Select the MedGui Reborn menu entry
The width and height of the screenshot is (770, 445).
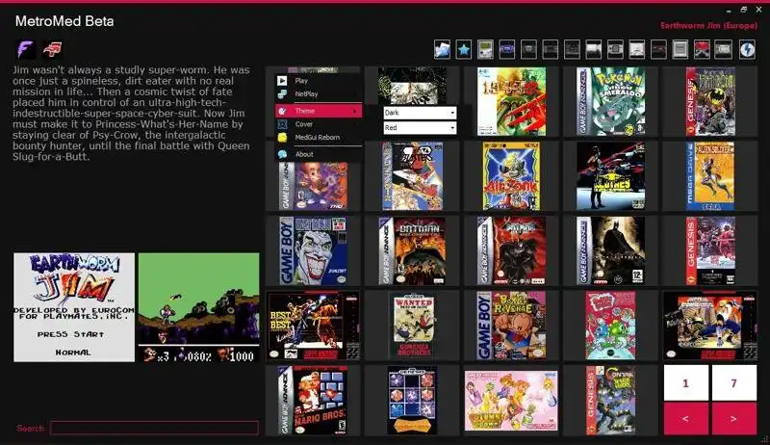(319, 138)
